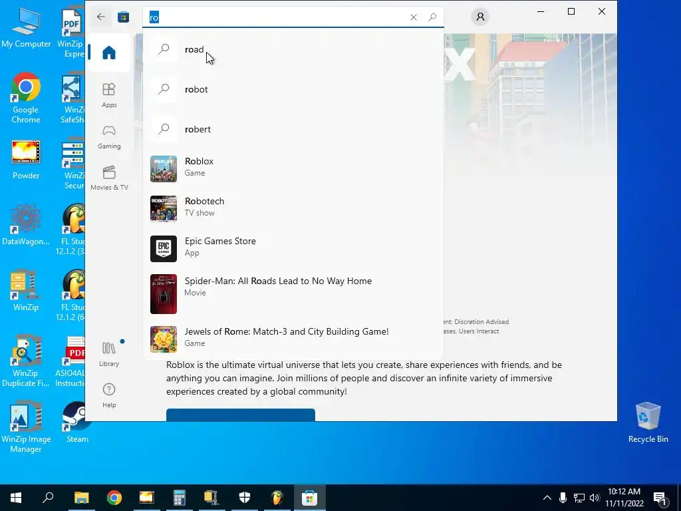This screenshot has height=511, width=681.
Task: Open FL Studio from the taskbar
Action: (277, 498)
